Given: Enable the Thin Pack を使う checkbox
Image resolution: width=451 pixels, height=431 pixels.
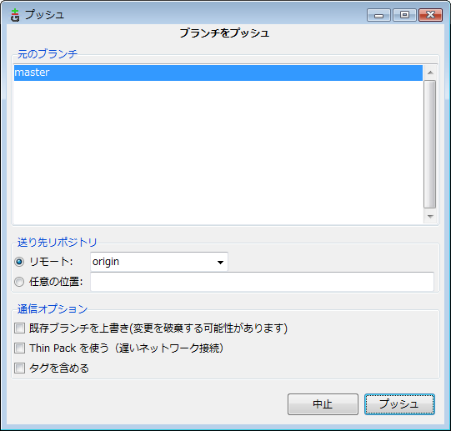Looking at the screenshot, I should click(x=19, y=348).
